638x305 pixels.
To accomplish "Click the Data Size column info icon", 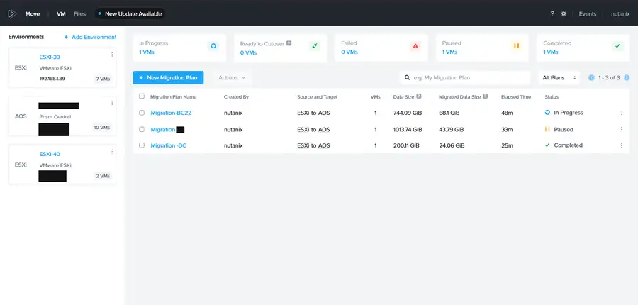I will [x=419, y=96].
